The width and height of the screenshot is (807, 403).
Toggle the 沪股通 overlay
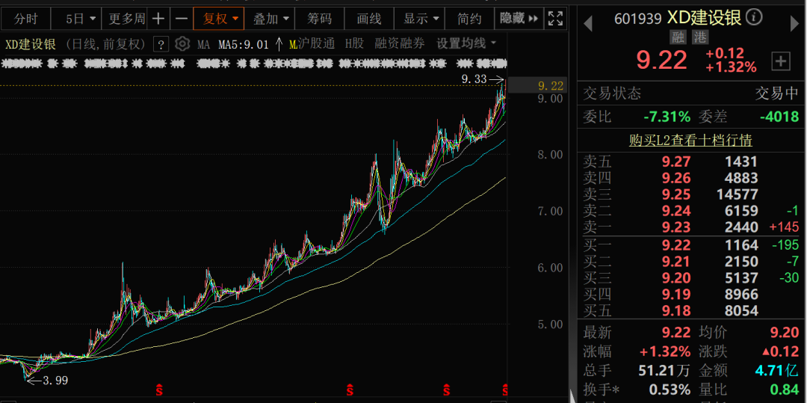315,44
